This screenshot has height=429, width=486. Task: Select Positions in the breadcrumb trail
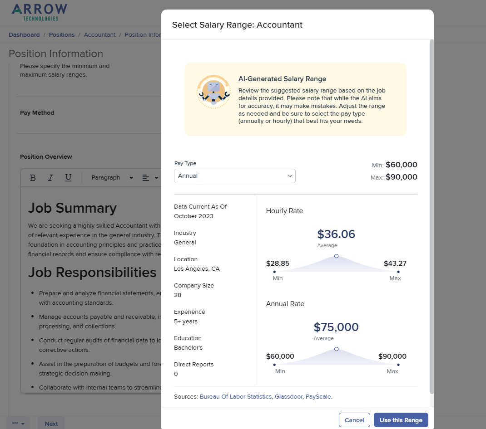tap(61, 34)
